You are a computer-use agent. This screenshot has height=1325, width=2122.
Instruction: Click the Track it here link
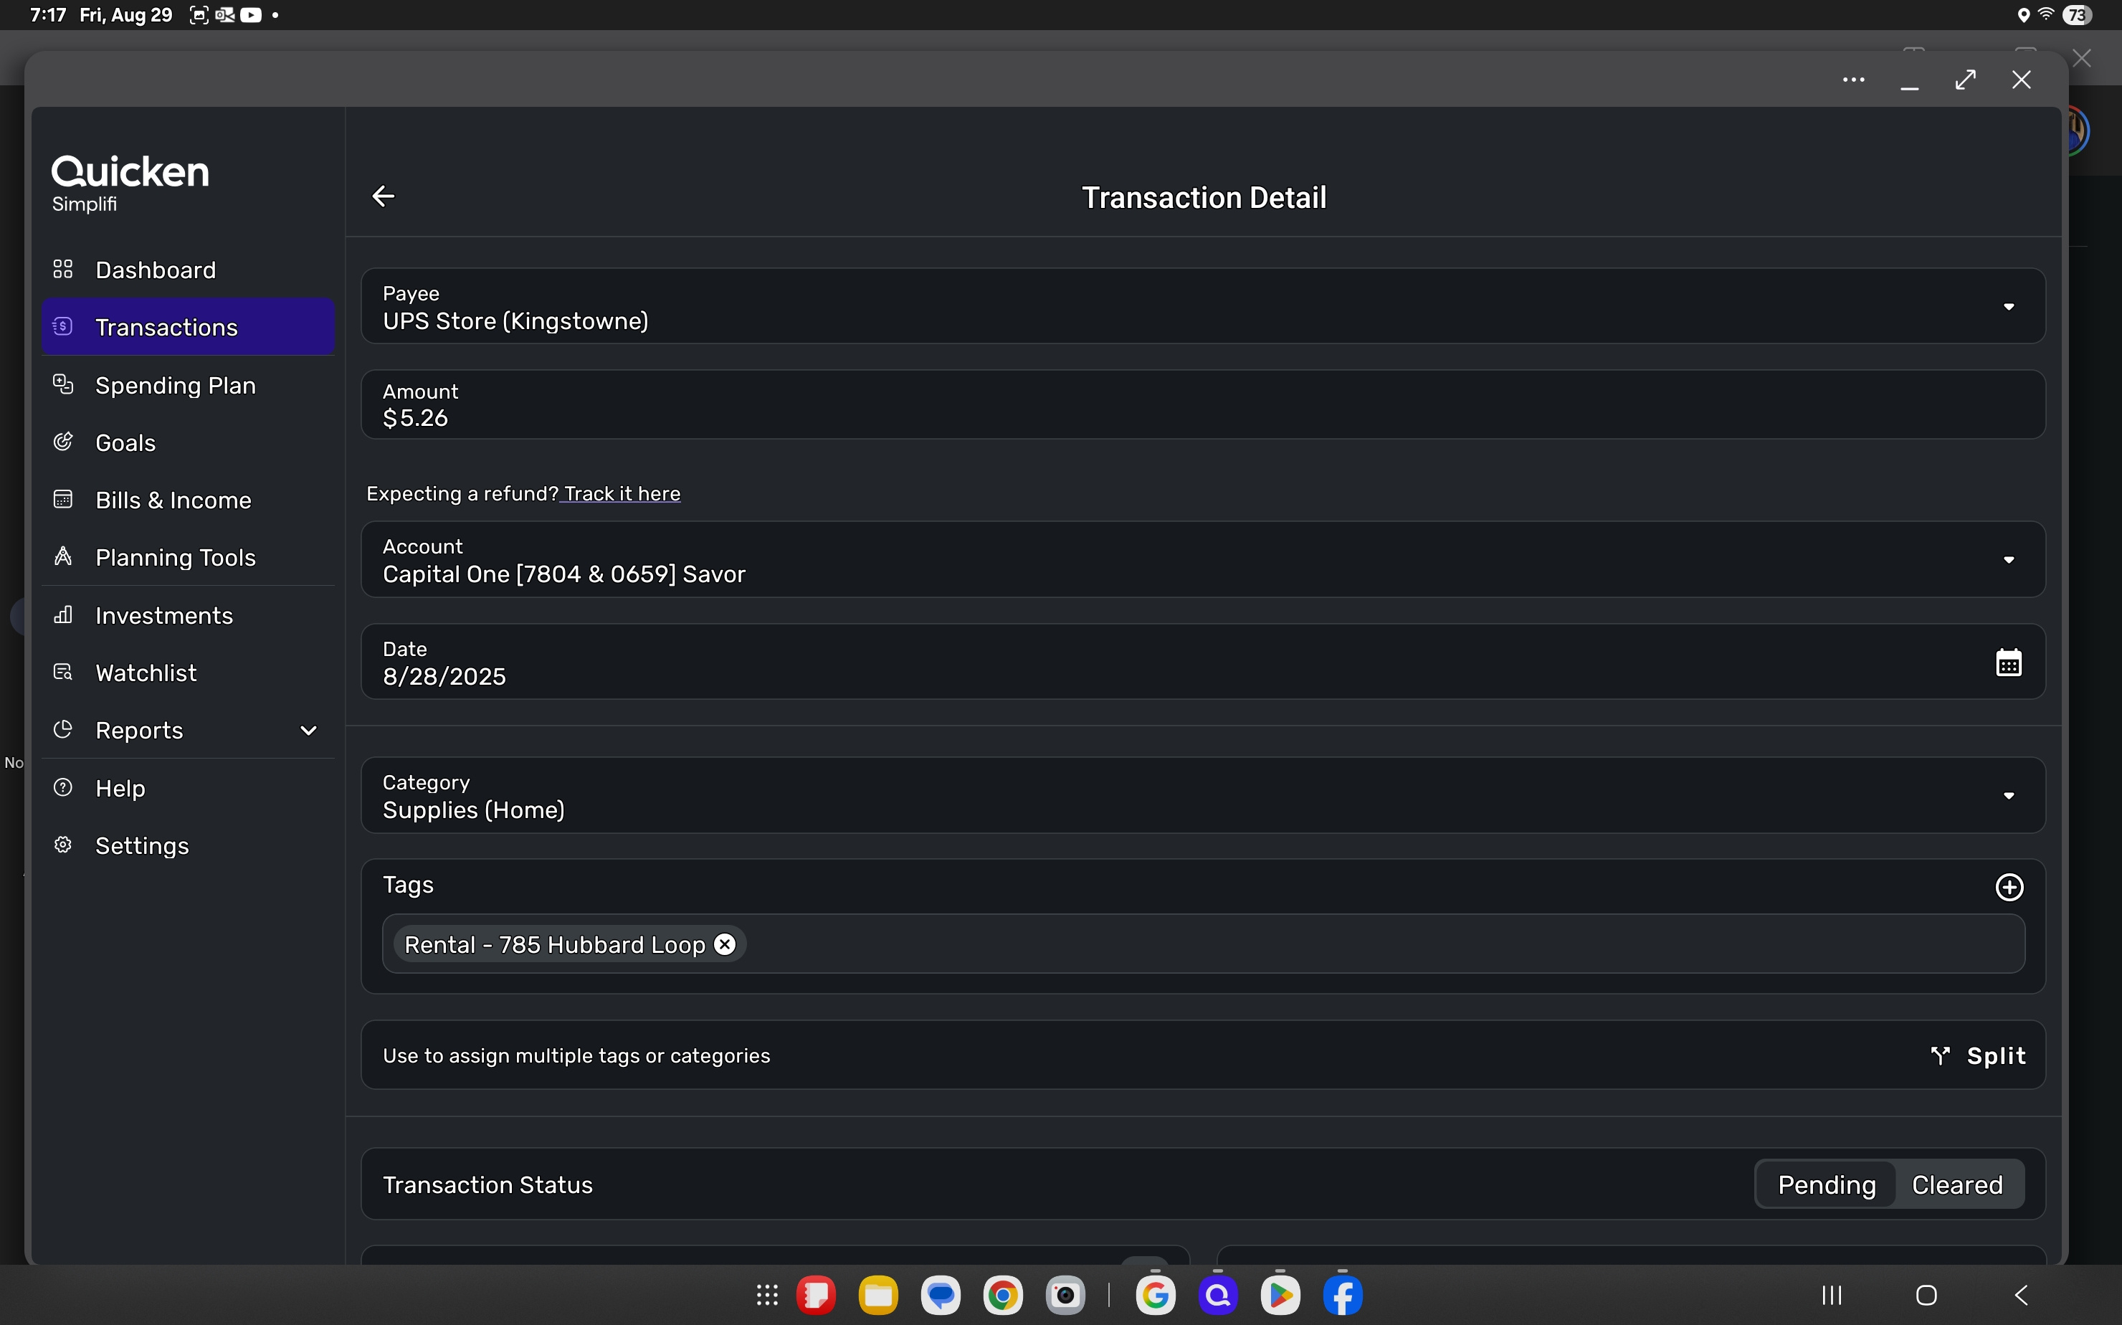point(622,493)
